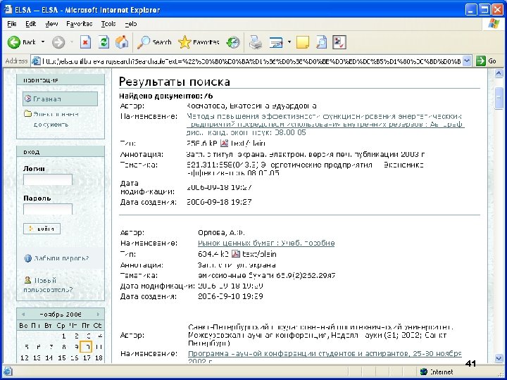
Task: Click new user person icon
Action: click(27, 280)
